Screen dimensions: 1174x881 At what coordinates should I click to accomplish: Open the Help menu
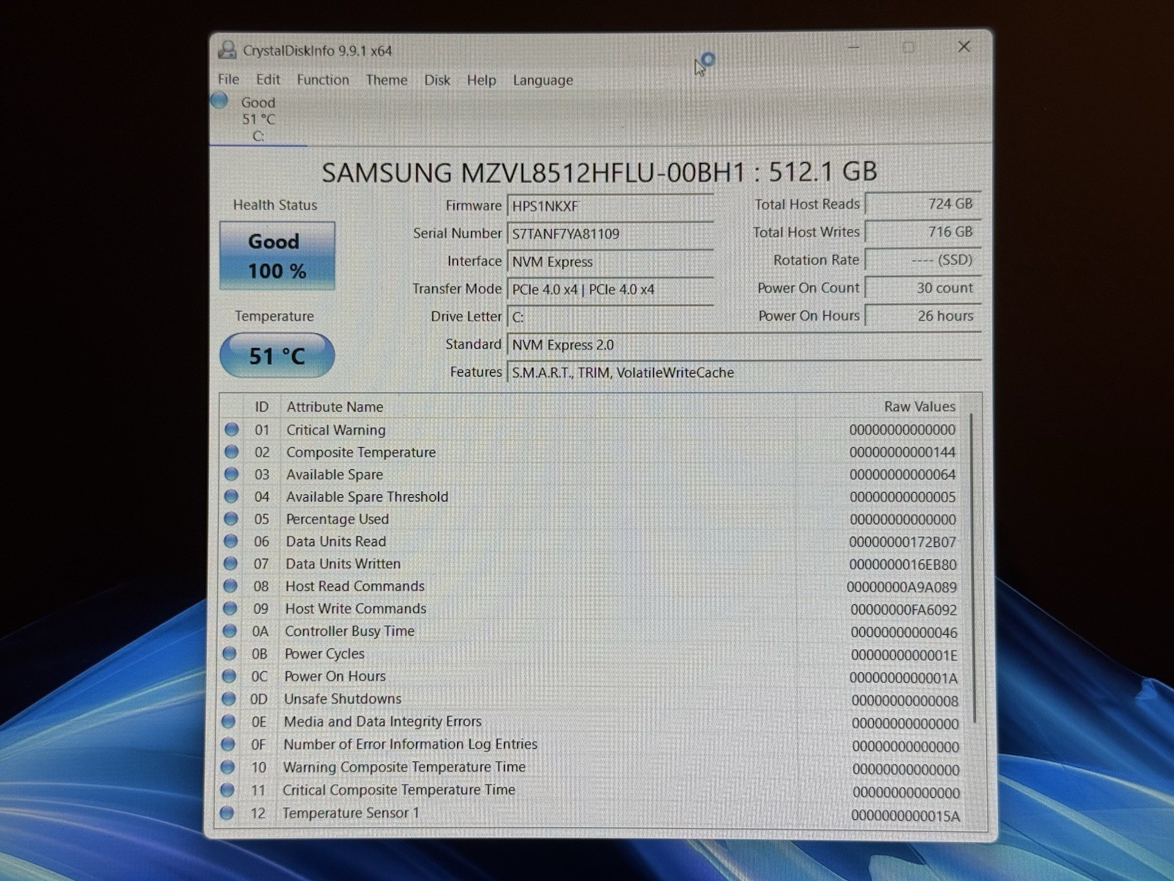click(481, 79)
